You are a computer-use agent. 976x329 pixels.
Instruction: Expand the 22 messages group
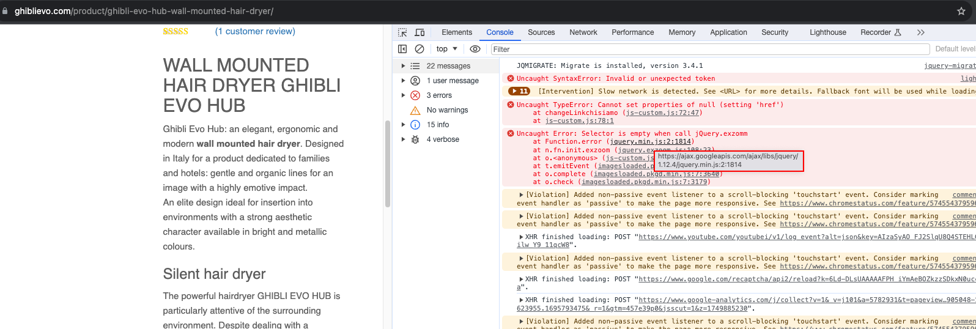403,66
